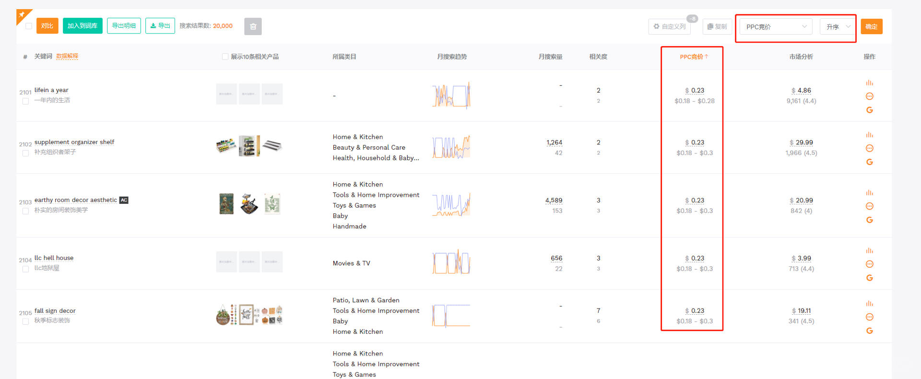Open keyword link llc hell house
921x379 pixels.
pos(54,258)
